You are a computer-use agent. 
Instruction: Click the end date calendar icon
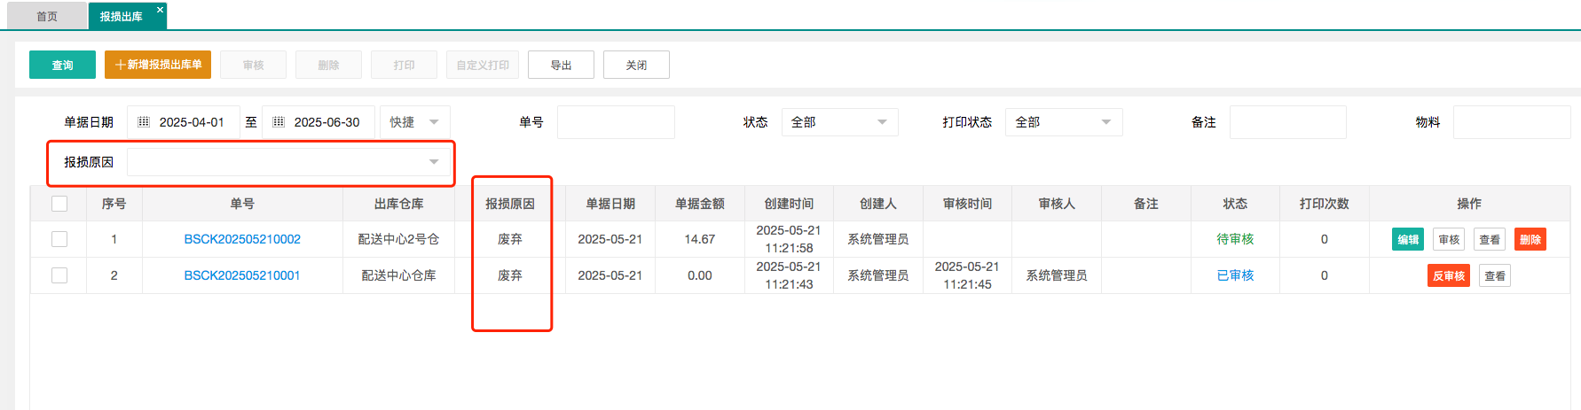(x=279, y=122)
